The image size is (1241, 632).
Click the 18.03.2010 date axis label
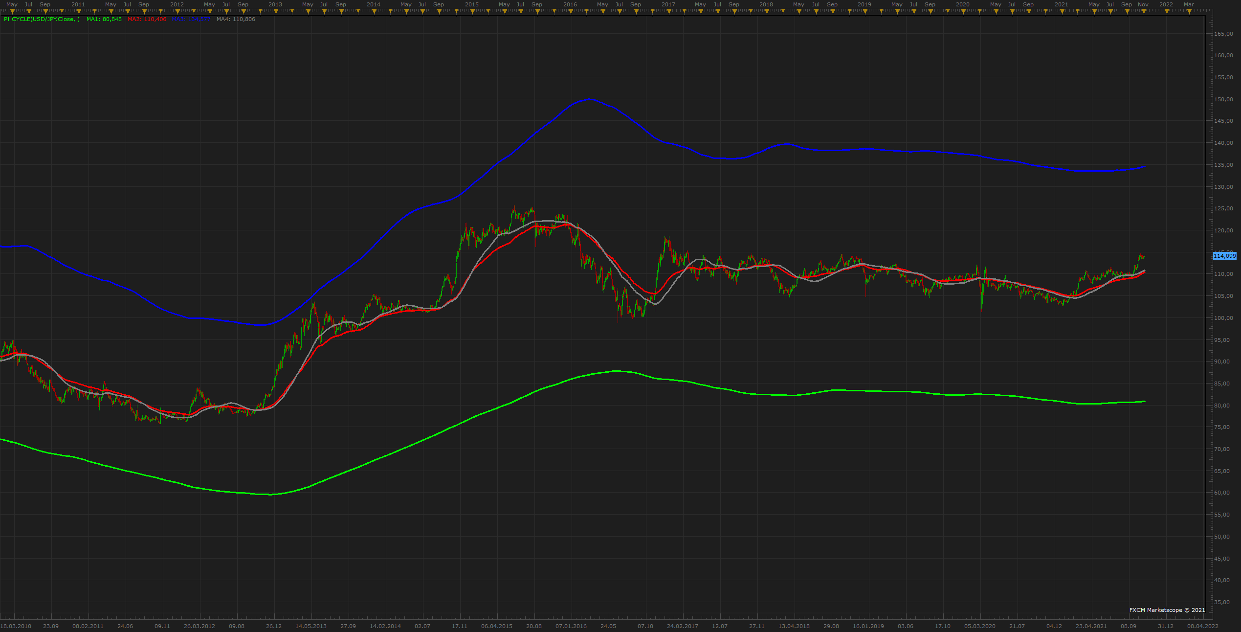pos(16,626)
